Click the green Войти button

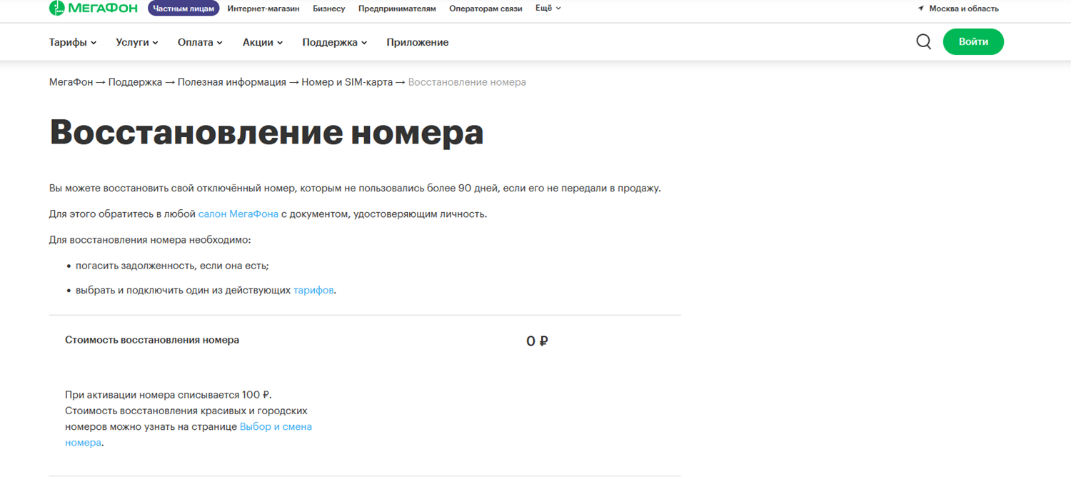point(973,42)
